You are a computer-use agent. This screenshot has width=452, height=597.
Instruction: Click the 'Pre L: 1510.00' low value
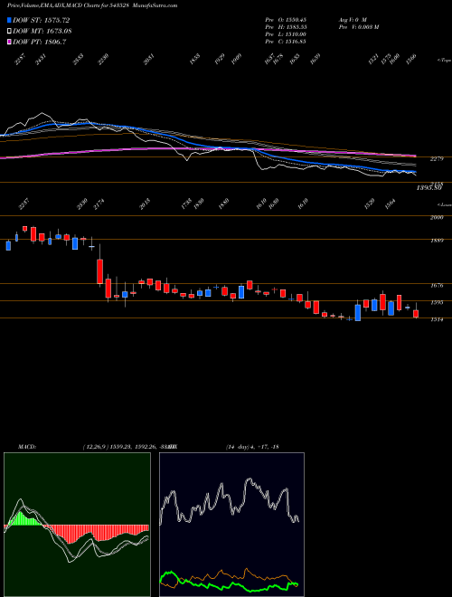(x=286, y=34)
